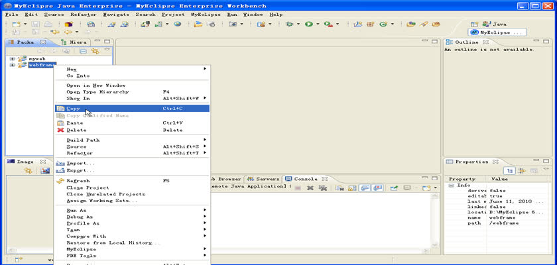557x265 pixels.
Task: Open the Run As submenu
Action: pos(132,210)
